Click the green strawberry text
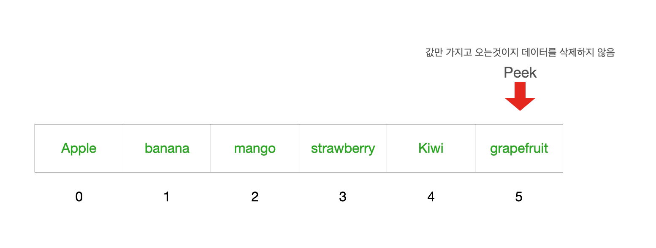 coord(343,149)
